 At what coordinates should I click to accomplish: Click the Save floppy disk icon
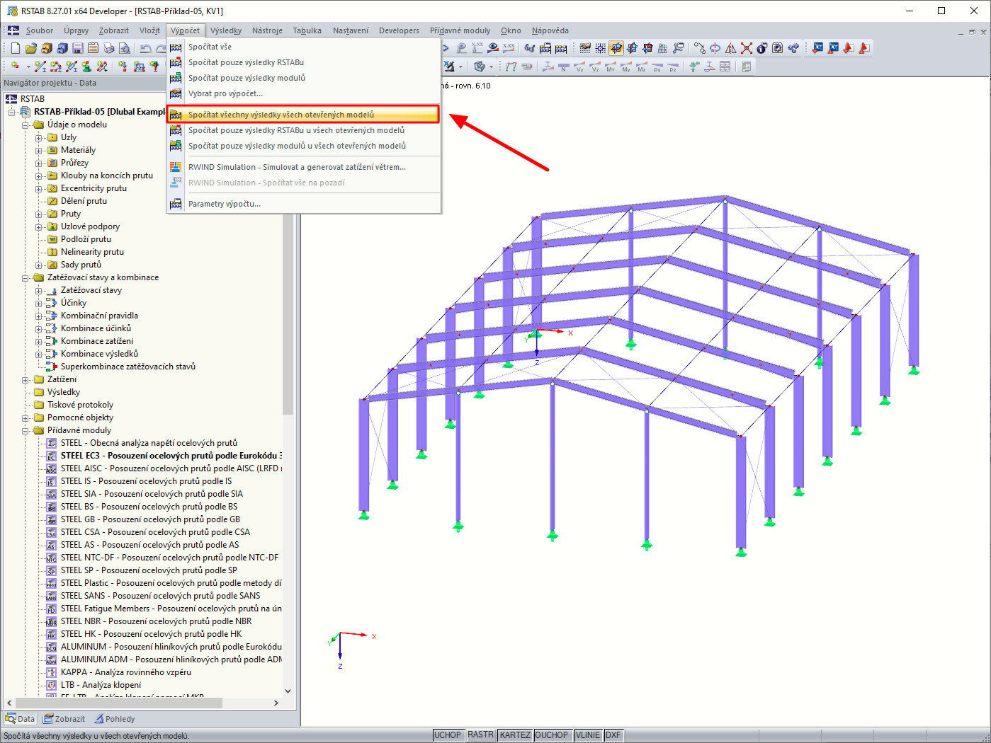pos(78,48)
